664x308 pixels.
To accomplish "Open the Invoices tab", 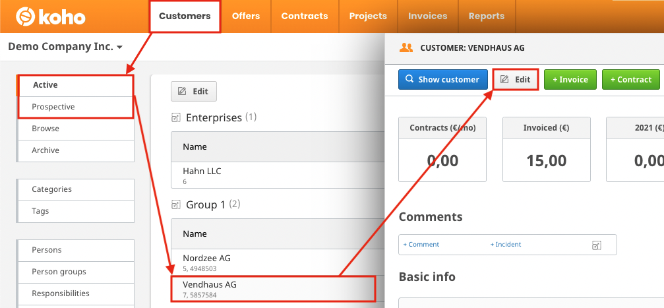I will [428, 16].
